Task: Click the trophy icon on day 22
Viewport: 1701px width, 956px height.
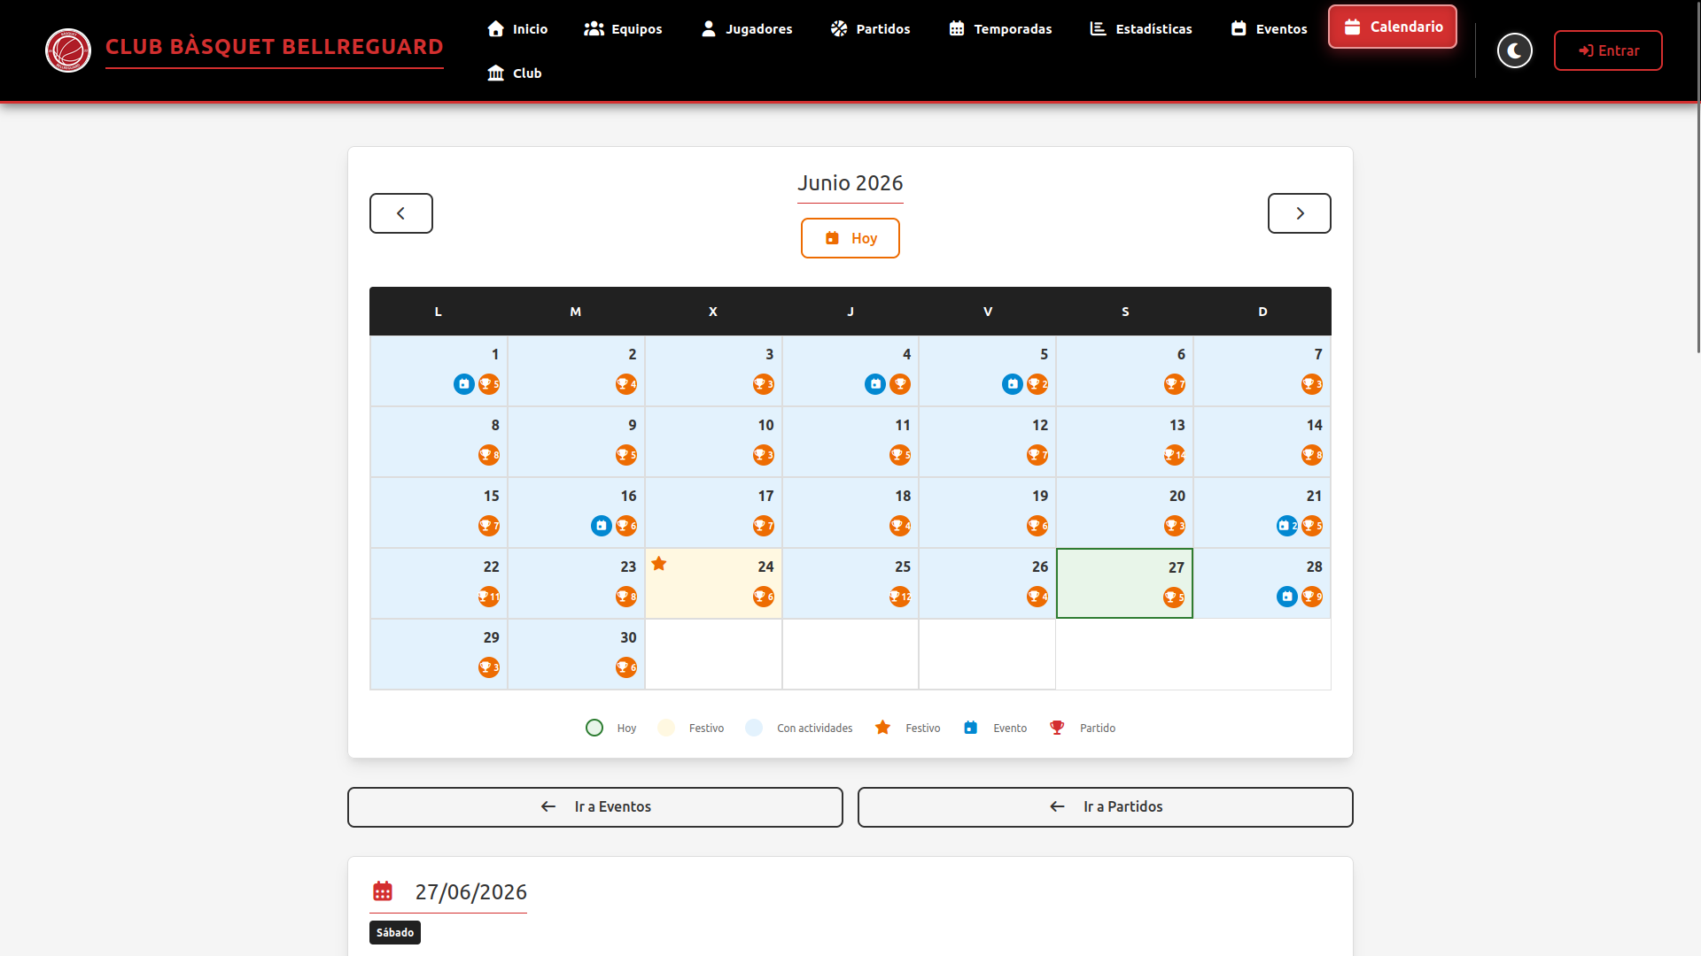Action: pyautogui.click(x=489, y=597)
